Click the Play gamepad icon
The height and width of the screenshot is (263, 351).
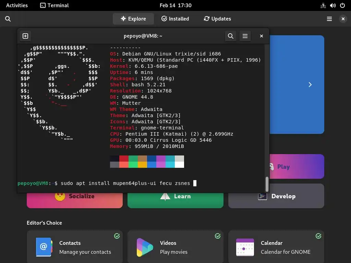(x=271, y=167)
